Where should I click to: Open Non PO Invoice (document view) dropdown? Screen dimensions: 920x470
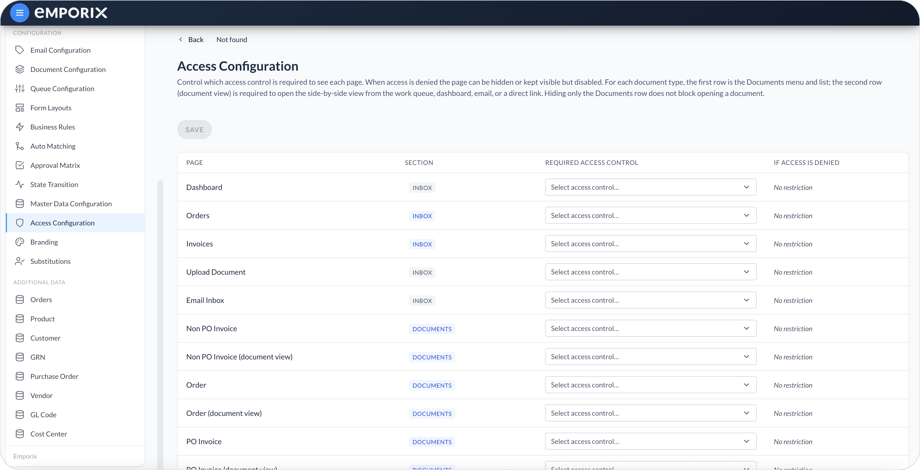point(650,356)
